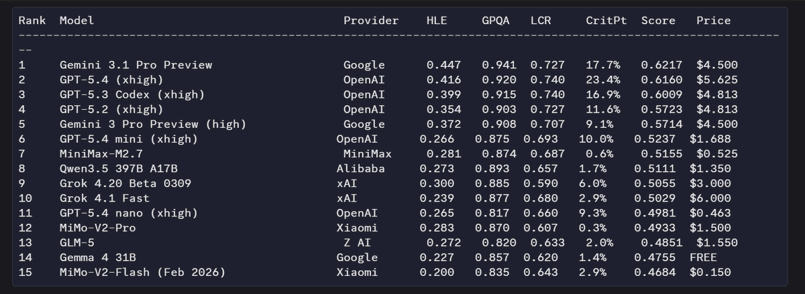805x294 pixels.
Task: Click the Alibaba provider cell
Action: (x=361, y=169)
